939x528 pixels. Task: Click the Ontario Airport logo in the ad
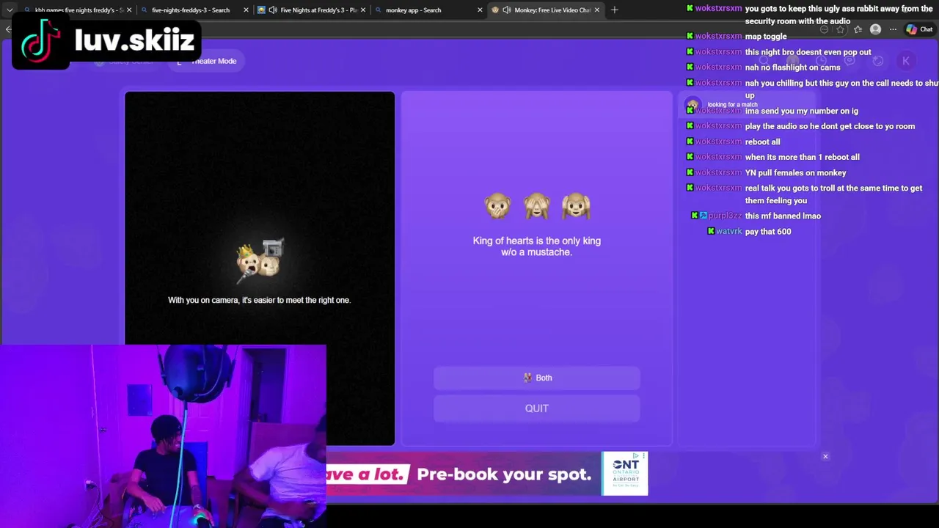click(x=625, y=474)
